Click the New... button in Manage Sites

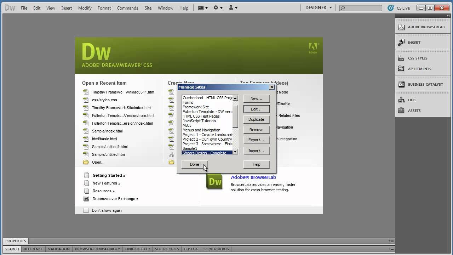(x=256, y=98)
